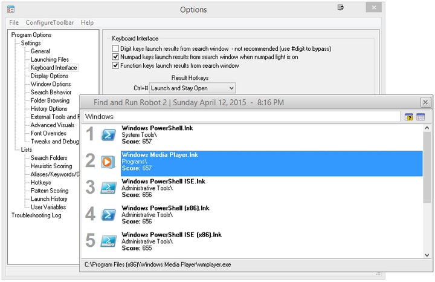Click the results scrollbar down arrow
Viewport: 435px width, 282px height.
pyautogui.click(x=427, y=255)
